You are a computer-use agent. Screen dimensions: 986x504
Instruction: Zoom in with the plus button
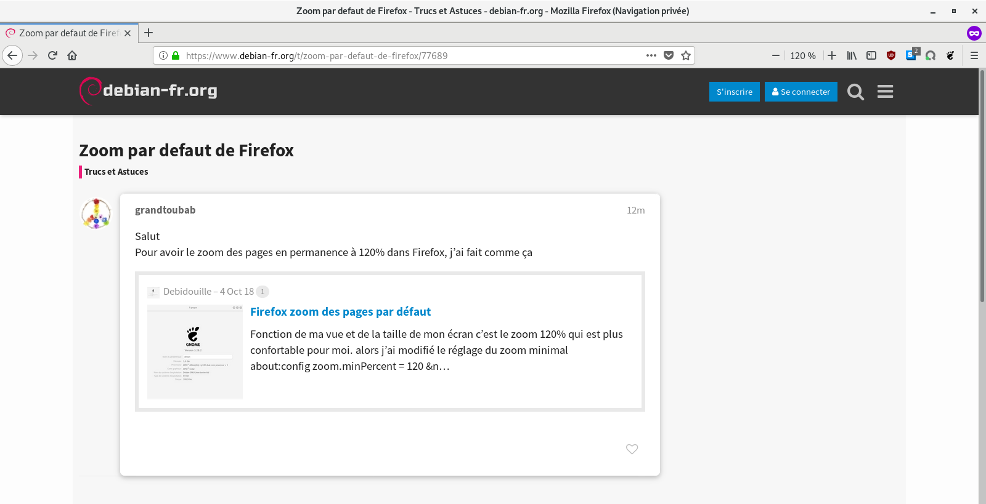click(x=832, y=55)
